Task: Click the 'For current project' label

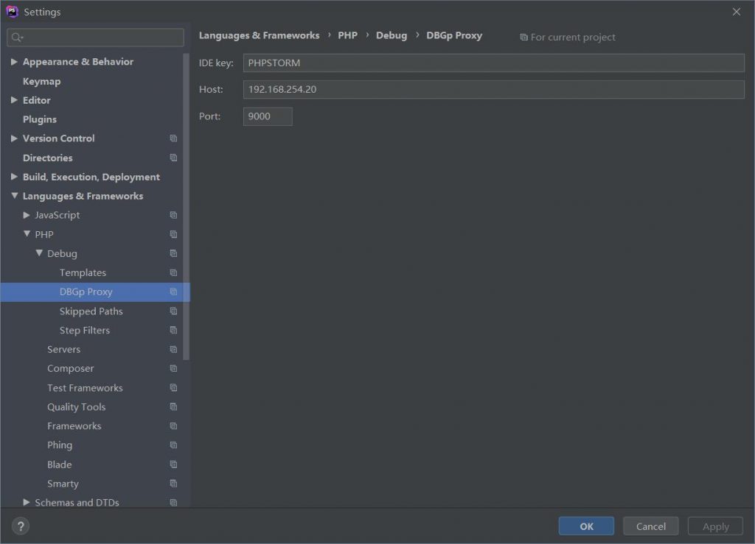Action: pos(573,38)
